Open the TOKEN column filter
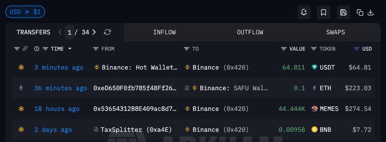Viewport: 386px width, 142px height. click(x=314, y=49)
